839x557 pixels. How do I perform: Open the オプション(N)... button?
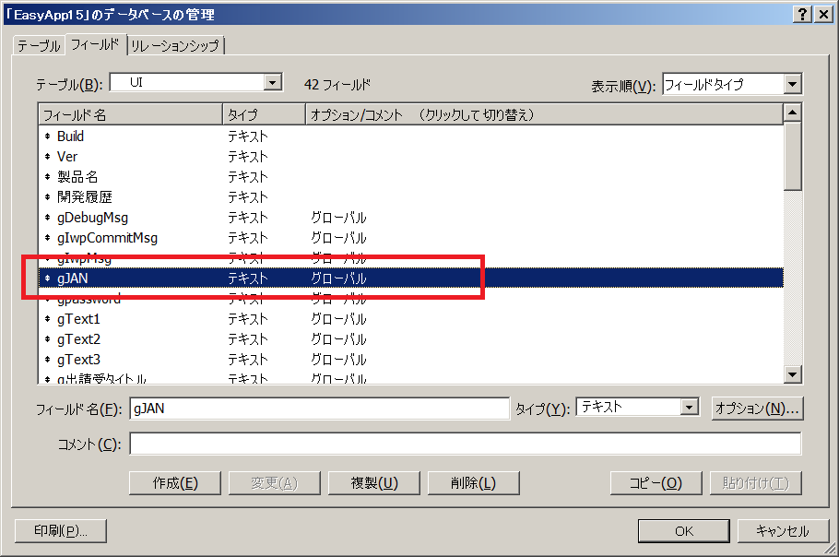757,409
